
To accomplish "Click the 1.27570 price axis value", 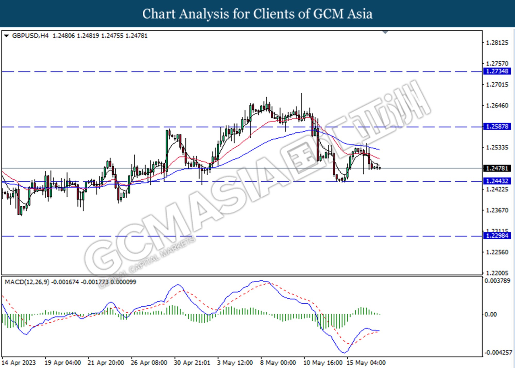I will [497, 64].
